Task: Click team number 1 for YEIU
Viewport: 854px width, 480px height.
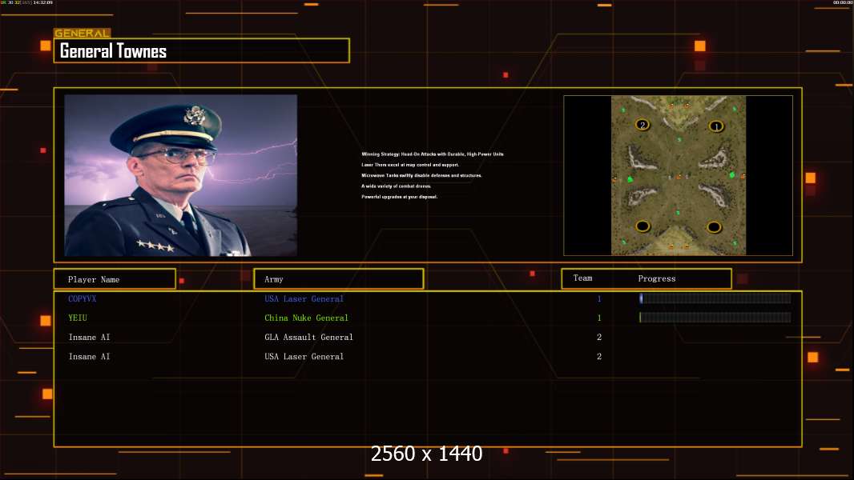Action: (x=599, y=318)
